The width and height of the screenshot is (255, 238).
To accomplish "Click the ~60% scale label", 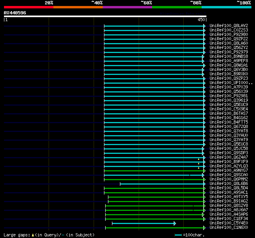I will (146, 3).
